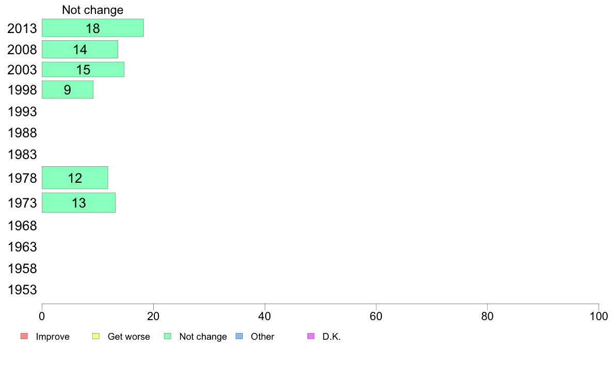Click the 1993 year label

point(22,112)
